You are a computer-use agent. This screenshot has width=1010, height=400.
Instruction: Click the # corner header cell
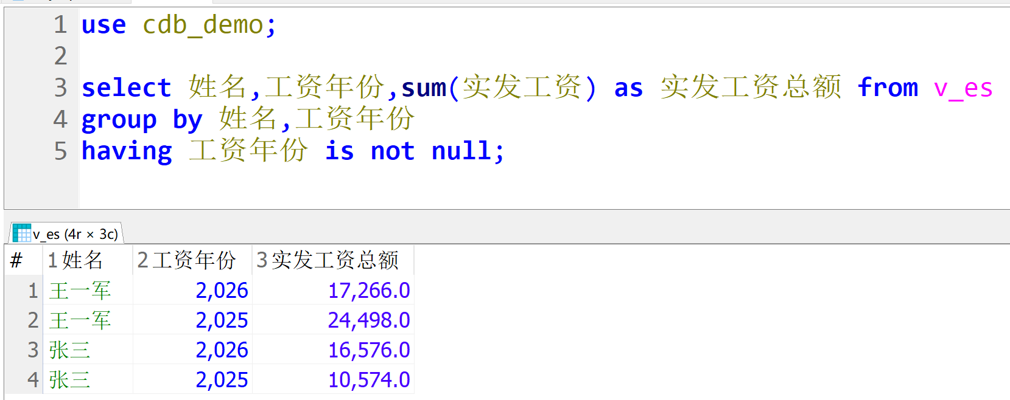pos(17,260)
